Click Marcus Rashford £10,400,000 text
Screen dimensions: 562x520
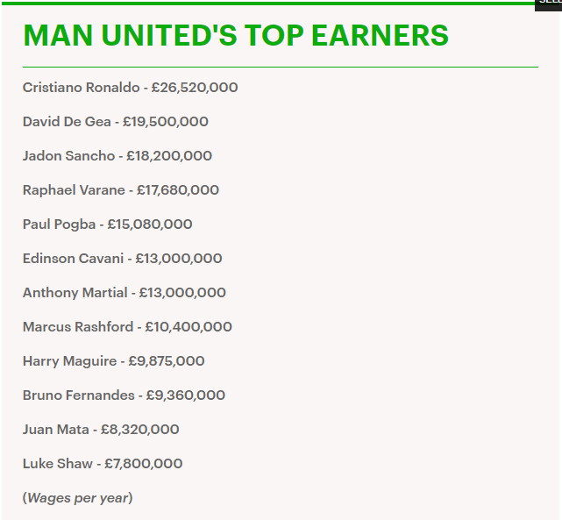point(127,327)
